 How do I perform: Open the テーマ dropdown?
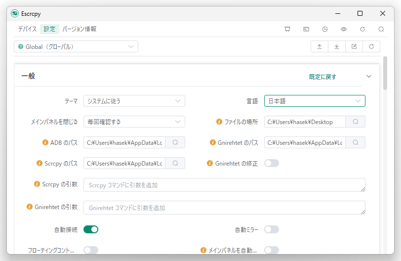click(x=134, y=101)
